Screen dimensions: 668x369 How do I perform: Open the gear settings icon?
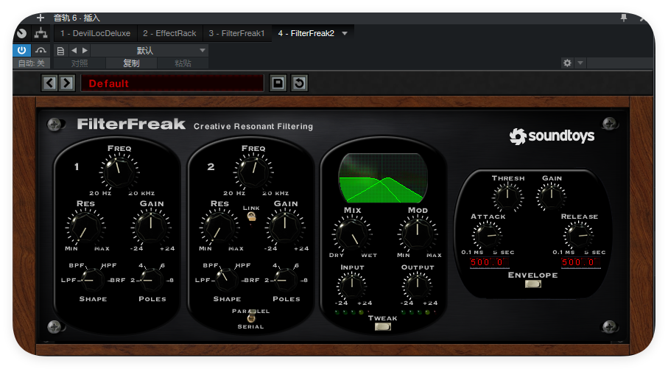[567, 63]
